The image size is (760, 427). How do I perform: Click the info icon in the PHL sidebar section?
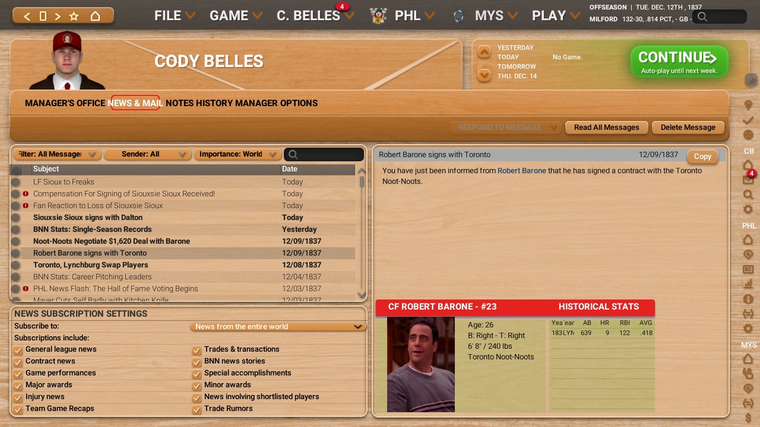point(748,299)
